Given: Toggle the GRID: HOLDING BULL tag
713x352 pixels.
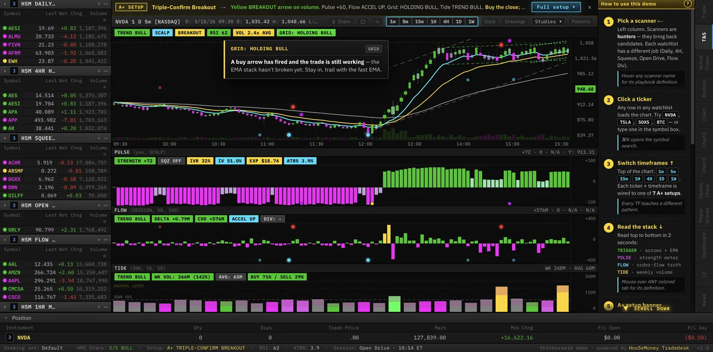Looking at the screenshot, I should pos(306,33).
